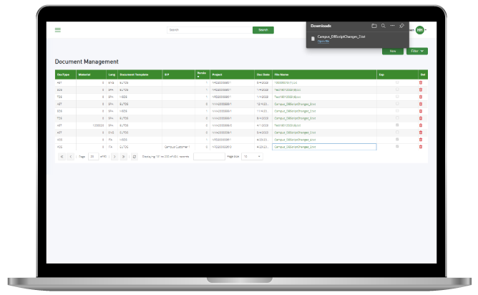The image size is (478, 295).
Task: Pin the Downloads panel
Action: click(401, 25)
